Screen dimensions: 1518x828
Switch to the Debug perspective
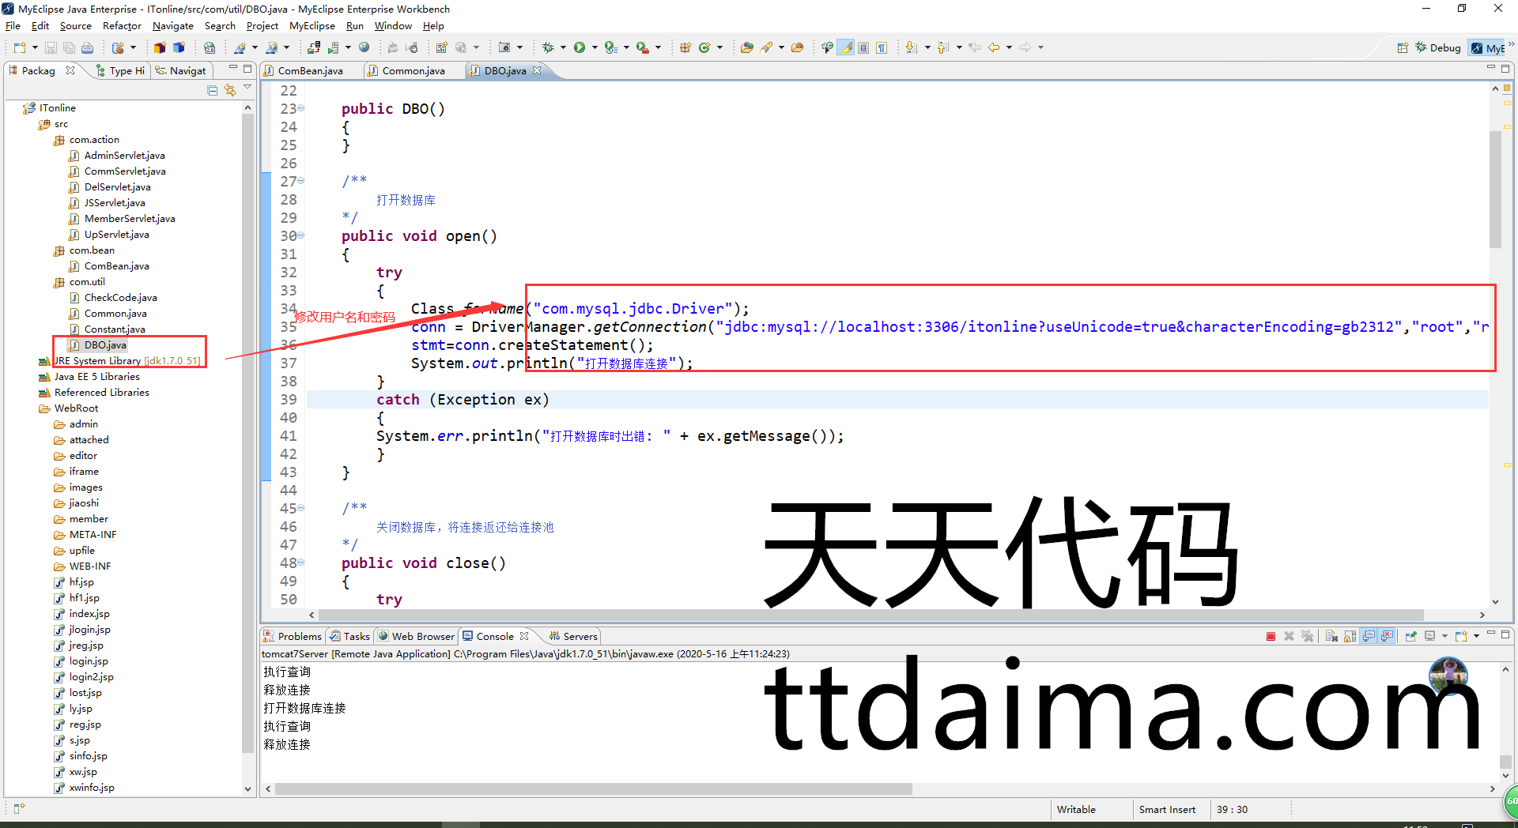(1438, 48)
